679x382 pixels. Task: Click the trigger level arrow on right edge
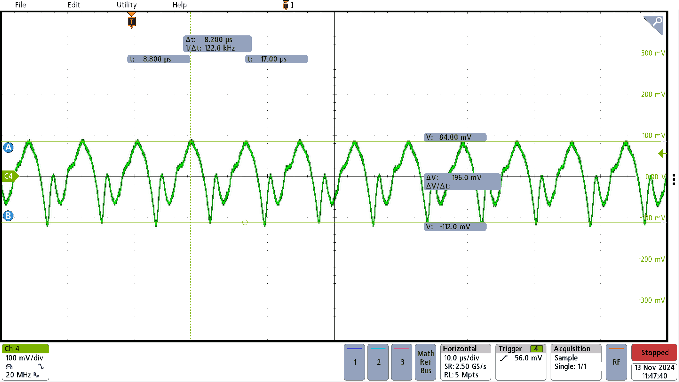[x=662, y=154]
